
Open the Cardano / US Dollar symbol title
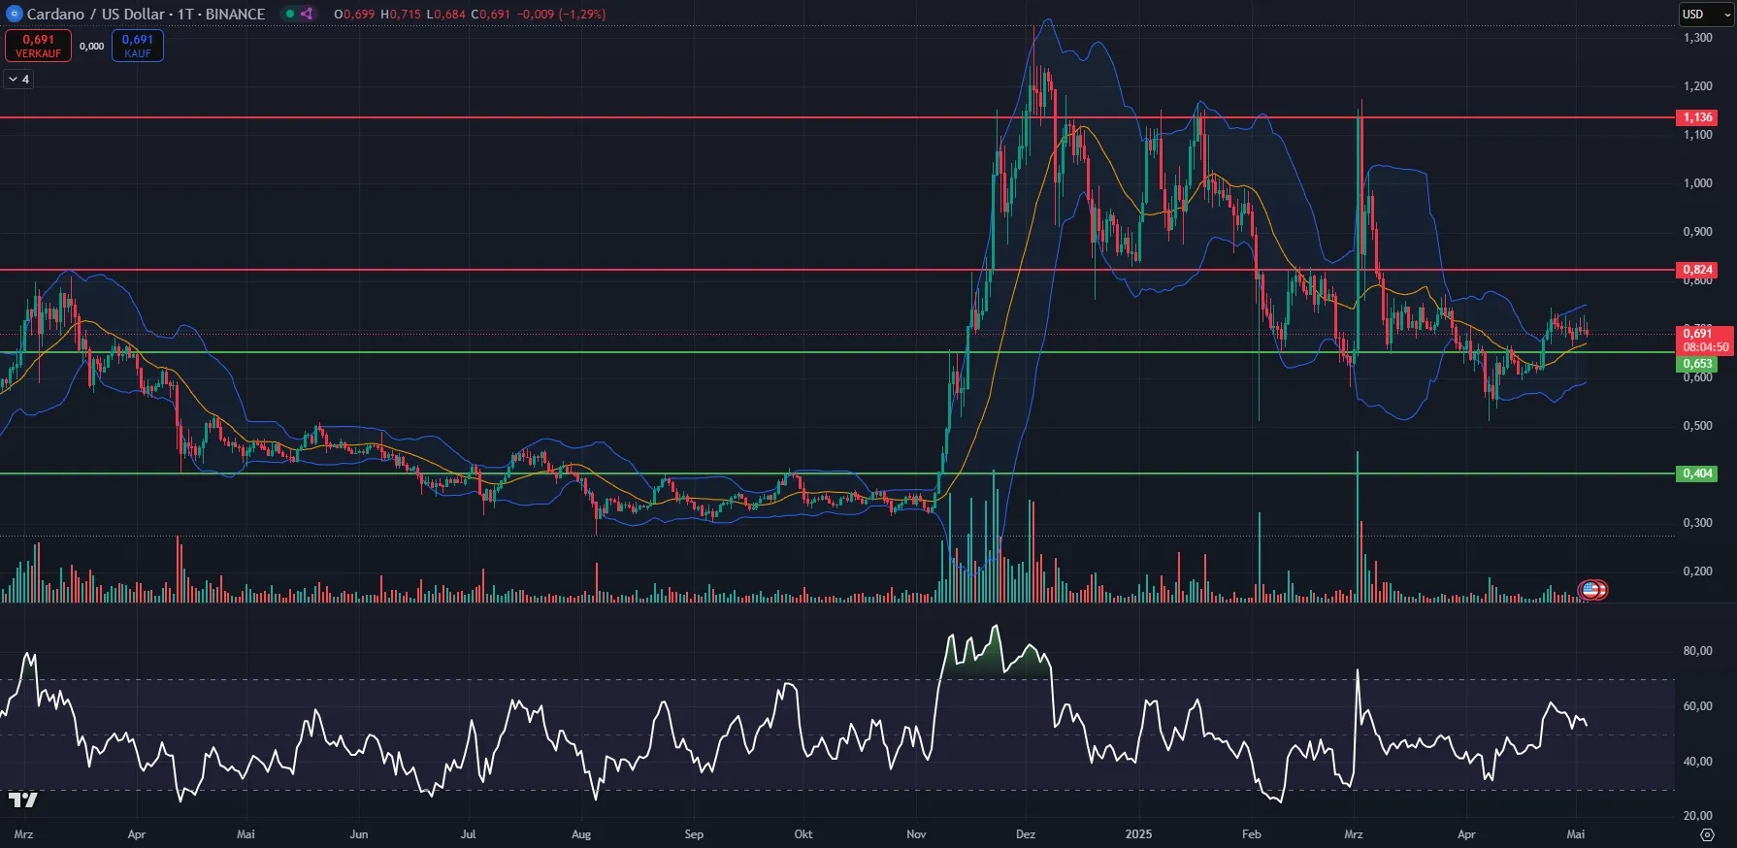146,14
